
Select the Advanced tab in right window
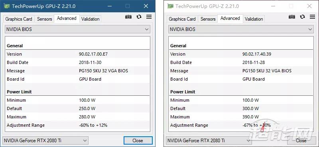(230, 18)
